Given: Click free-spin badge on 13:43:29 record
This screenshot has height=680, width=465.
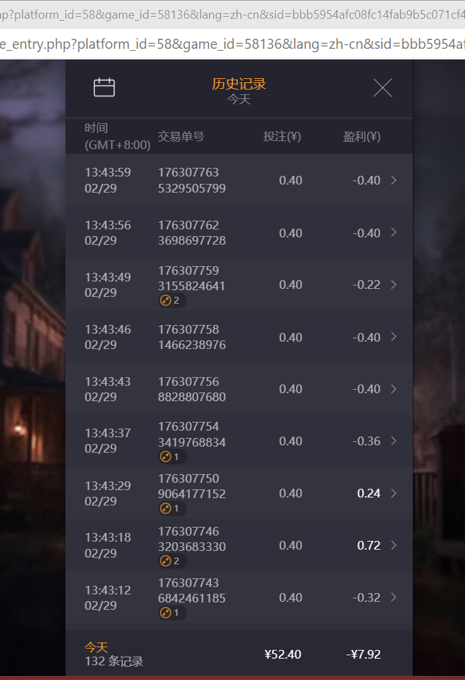Looking at the screenshot, I should point(172,509).
